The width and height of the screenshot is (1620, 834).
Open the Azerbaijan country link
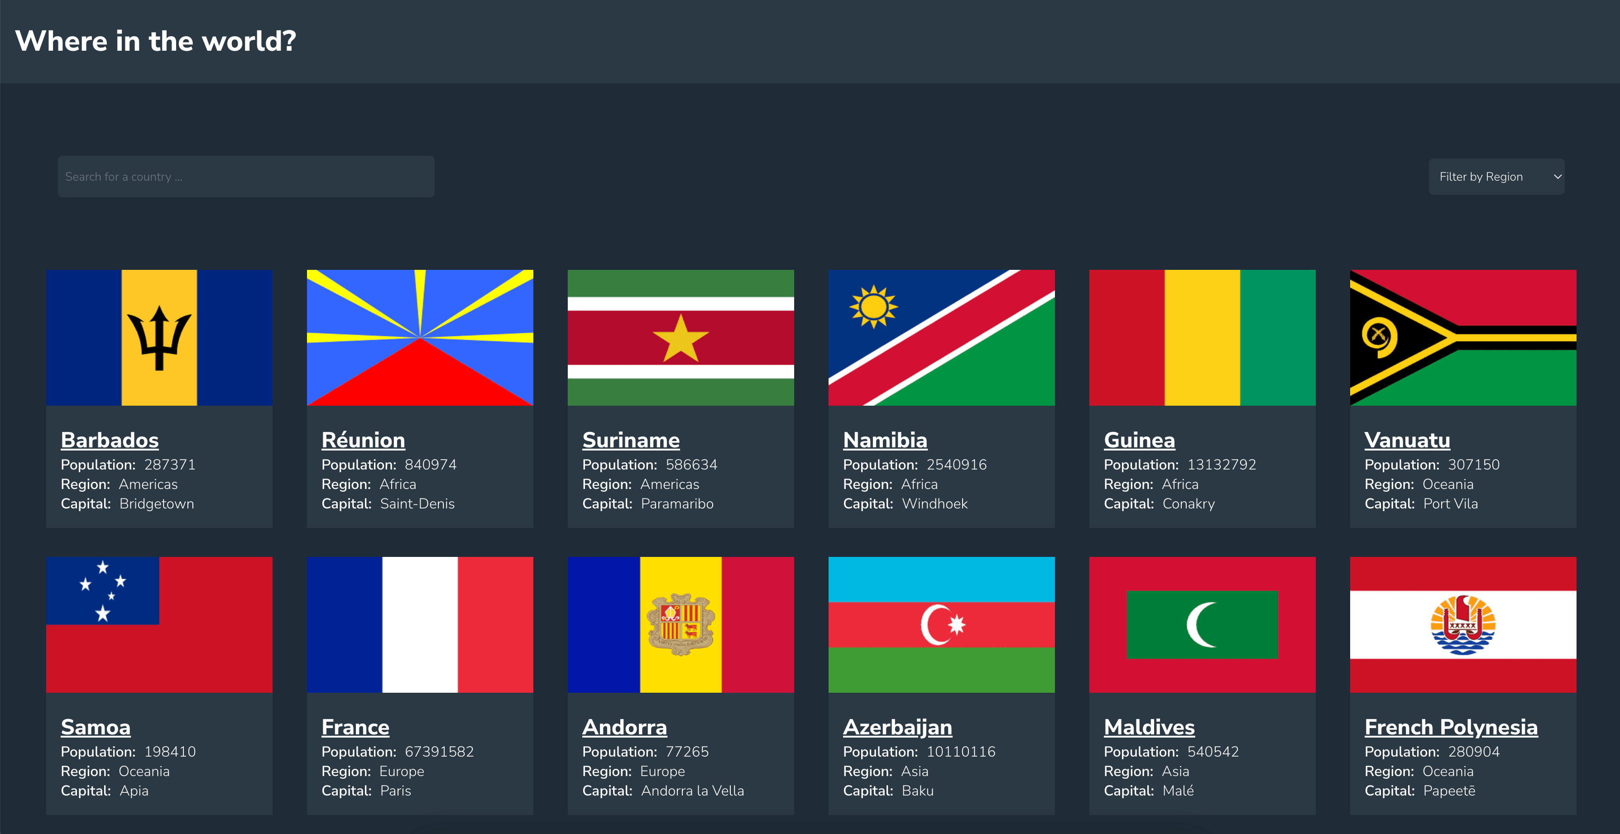click(897, 726)
